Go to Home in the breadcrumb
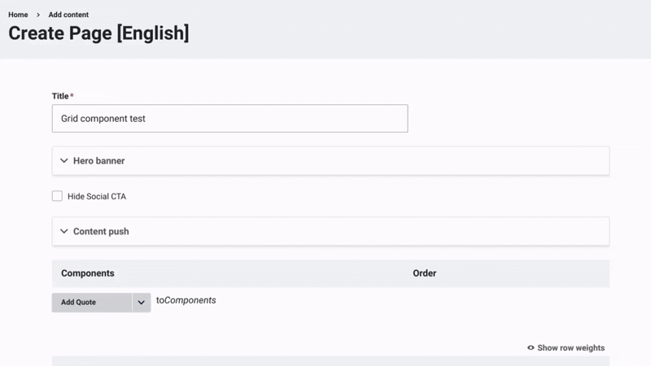The height and width of the screenshot is (366, 651). [x=18, y=15]
